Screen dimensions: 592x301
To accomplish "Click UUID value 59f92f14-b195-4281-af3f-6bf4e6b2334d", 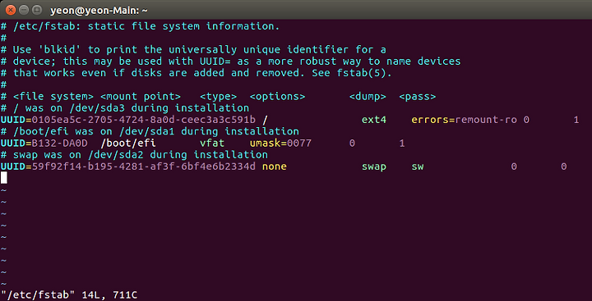I will 143,166.
